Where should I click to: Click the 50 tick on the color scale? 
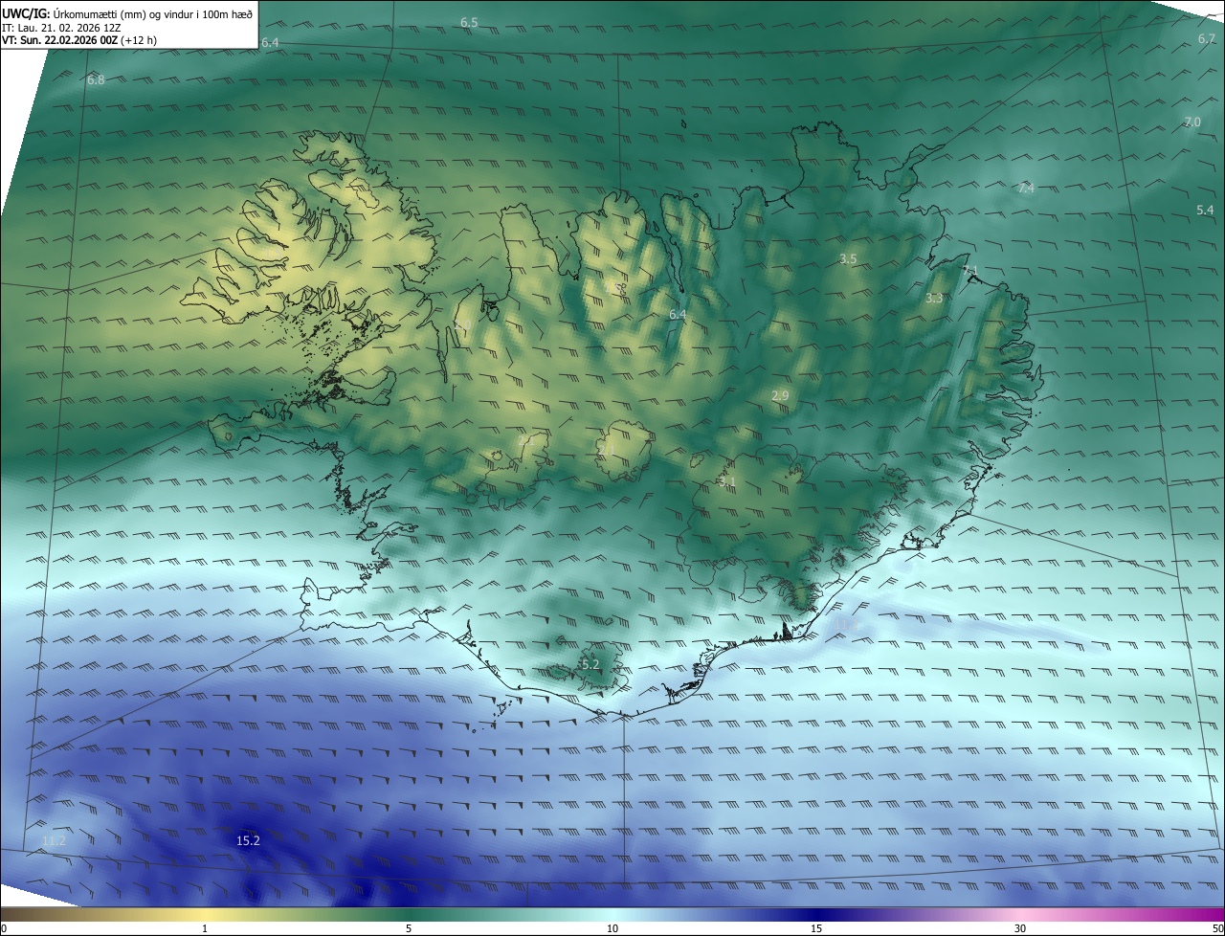1217,928
